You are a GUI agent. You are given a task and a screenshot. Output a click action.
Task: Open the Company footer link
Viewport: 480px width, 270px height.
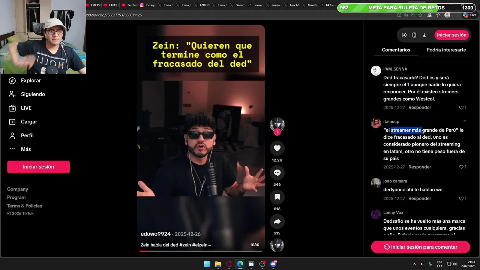pyautogui.click(x=18, y=189)
